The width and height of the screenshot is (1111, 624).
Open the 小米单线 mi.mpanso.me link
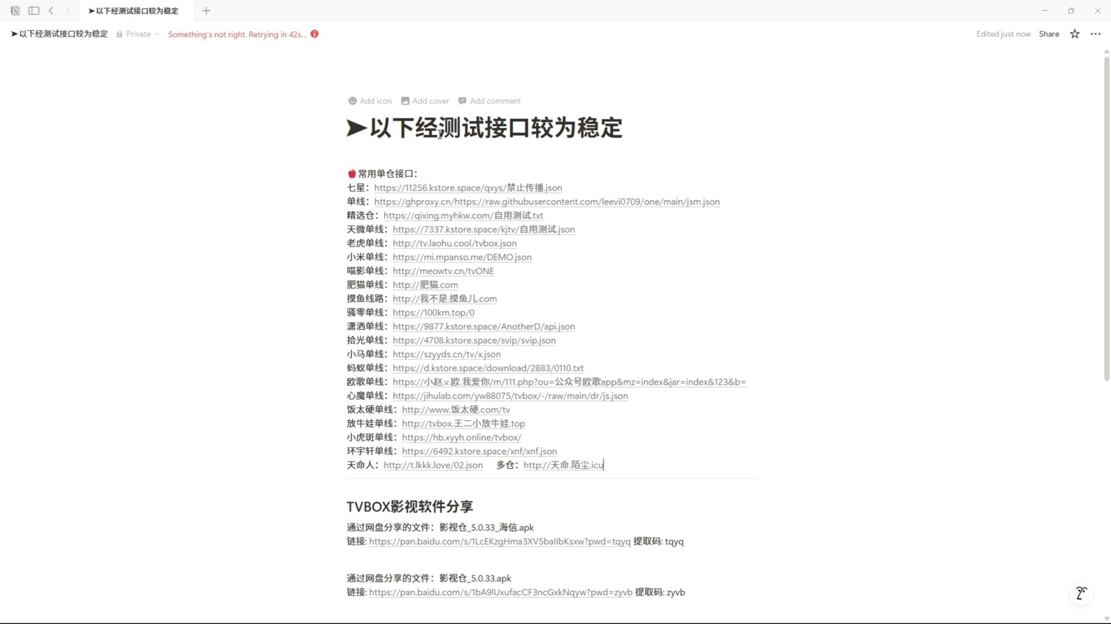(462, 257)
